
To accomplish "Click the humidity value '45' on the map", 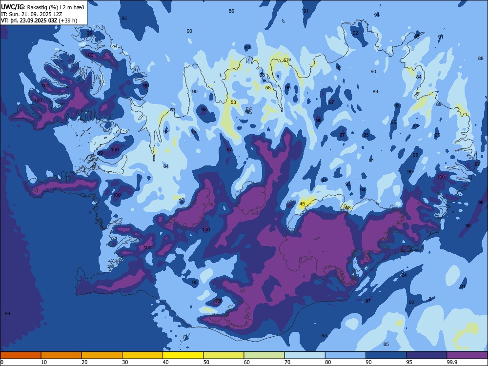I will click(x=302, y=204).
